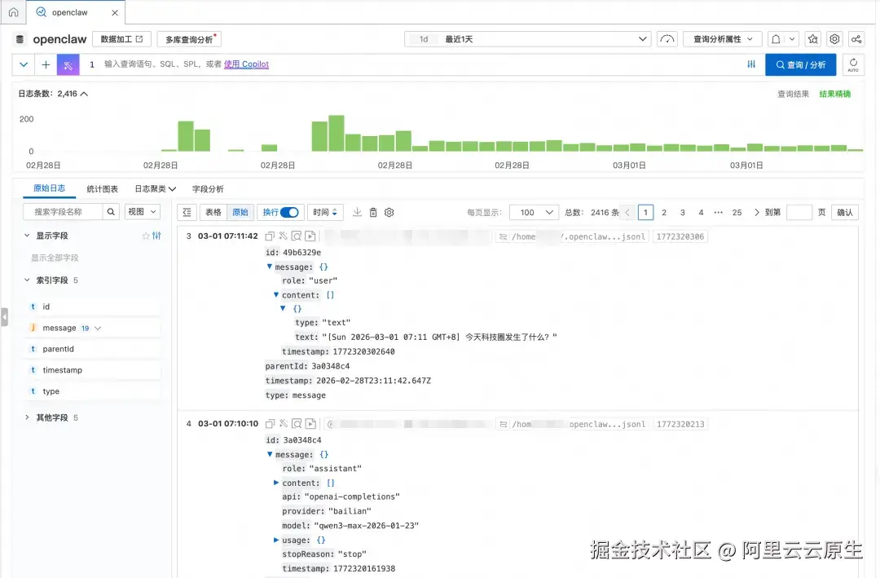
Task: Click 确认 to jump page
Action: [845, 212]
